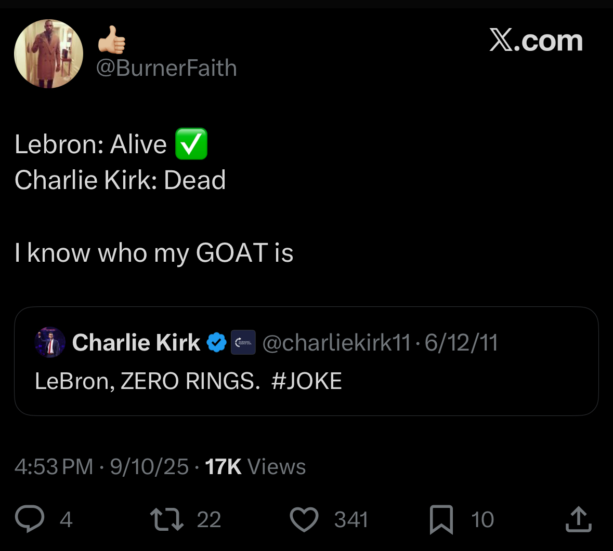
Task: View the 17K Views analytics
Action: coord(255,467)
